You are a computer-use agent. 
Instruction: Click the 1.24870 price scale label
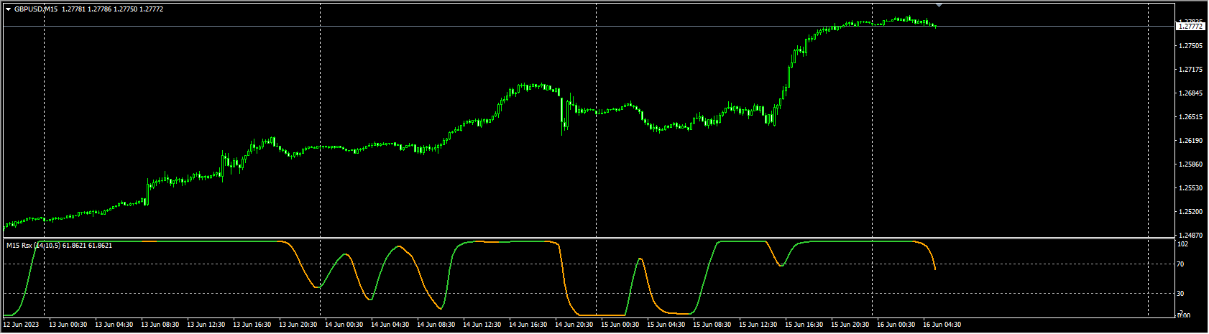point(1190,236)
